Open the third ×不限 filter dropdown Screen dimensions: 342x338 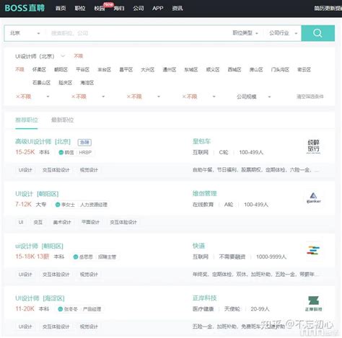coord(143,97)
